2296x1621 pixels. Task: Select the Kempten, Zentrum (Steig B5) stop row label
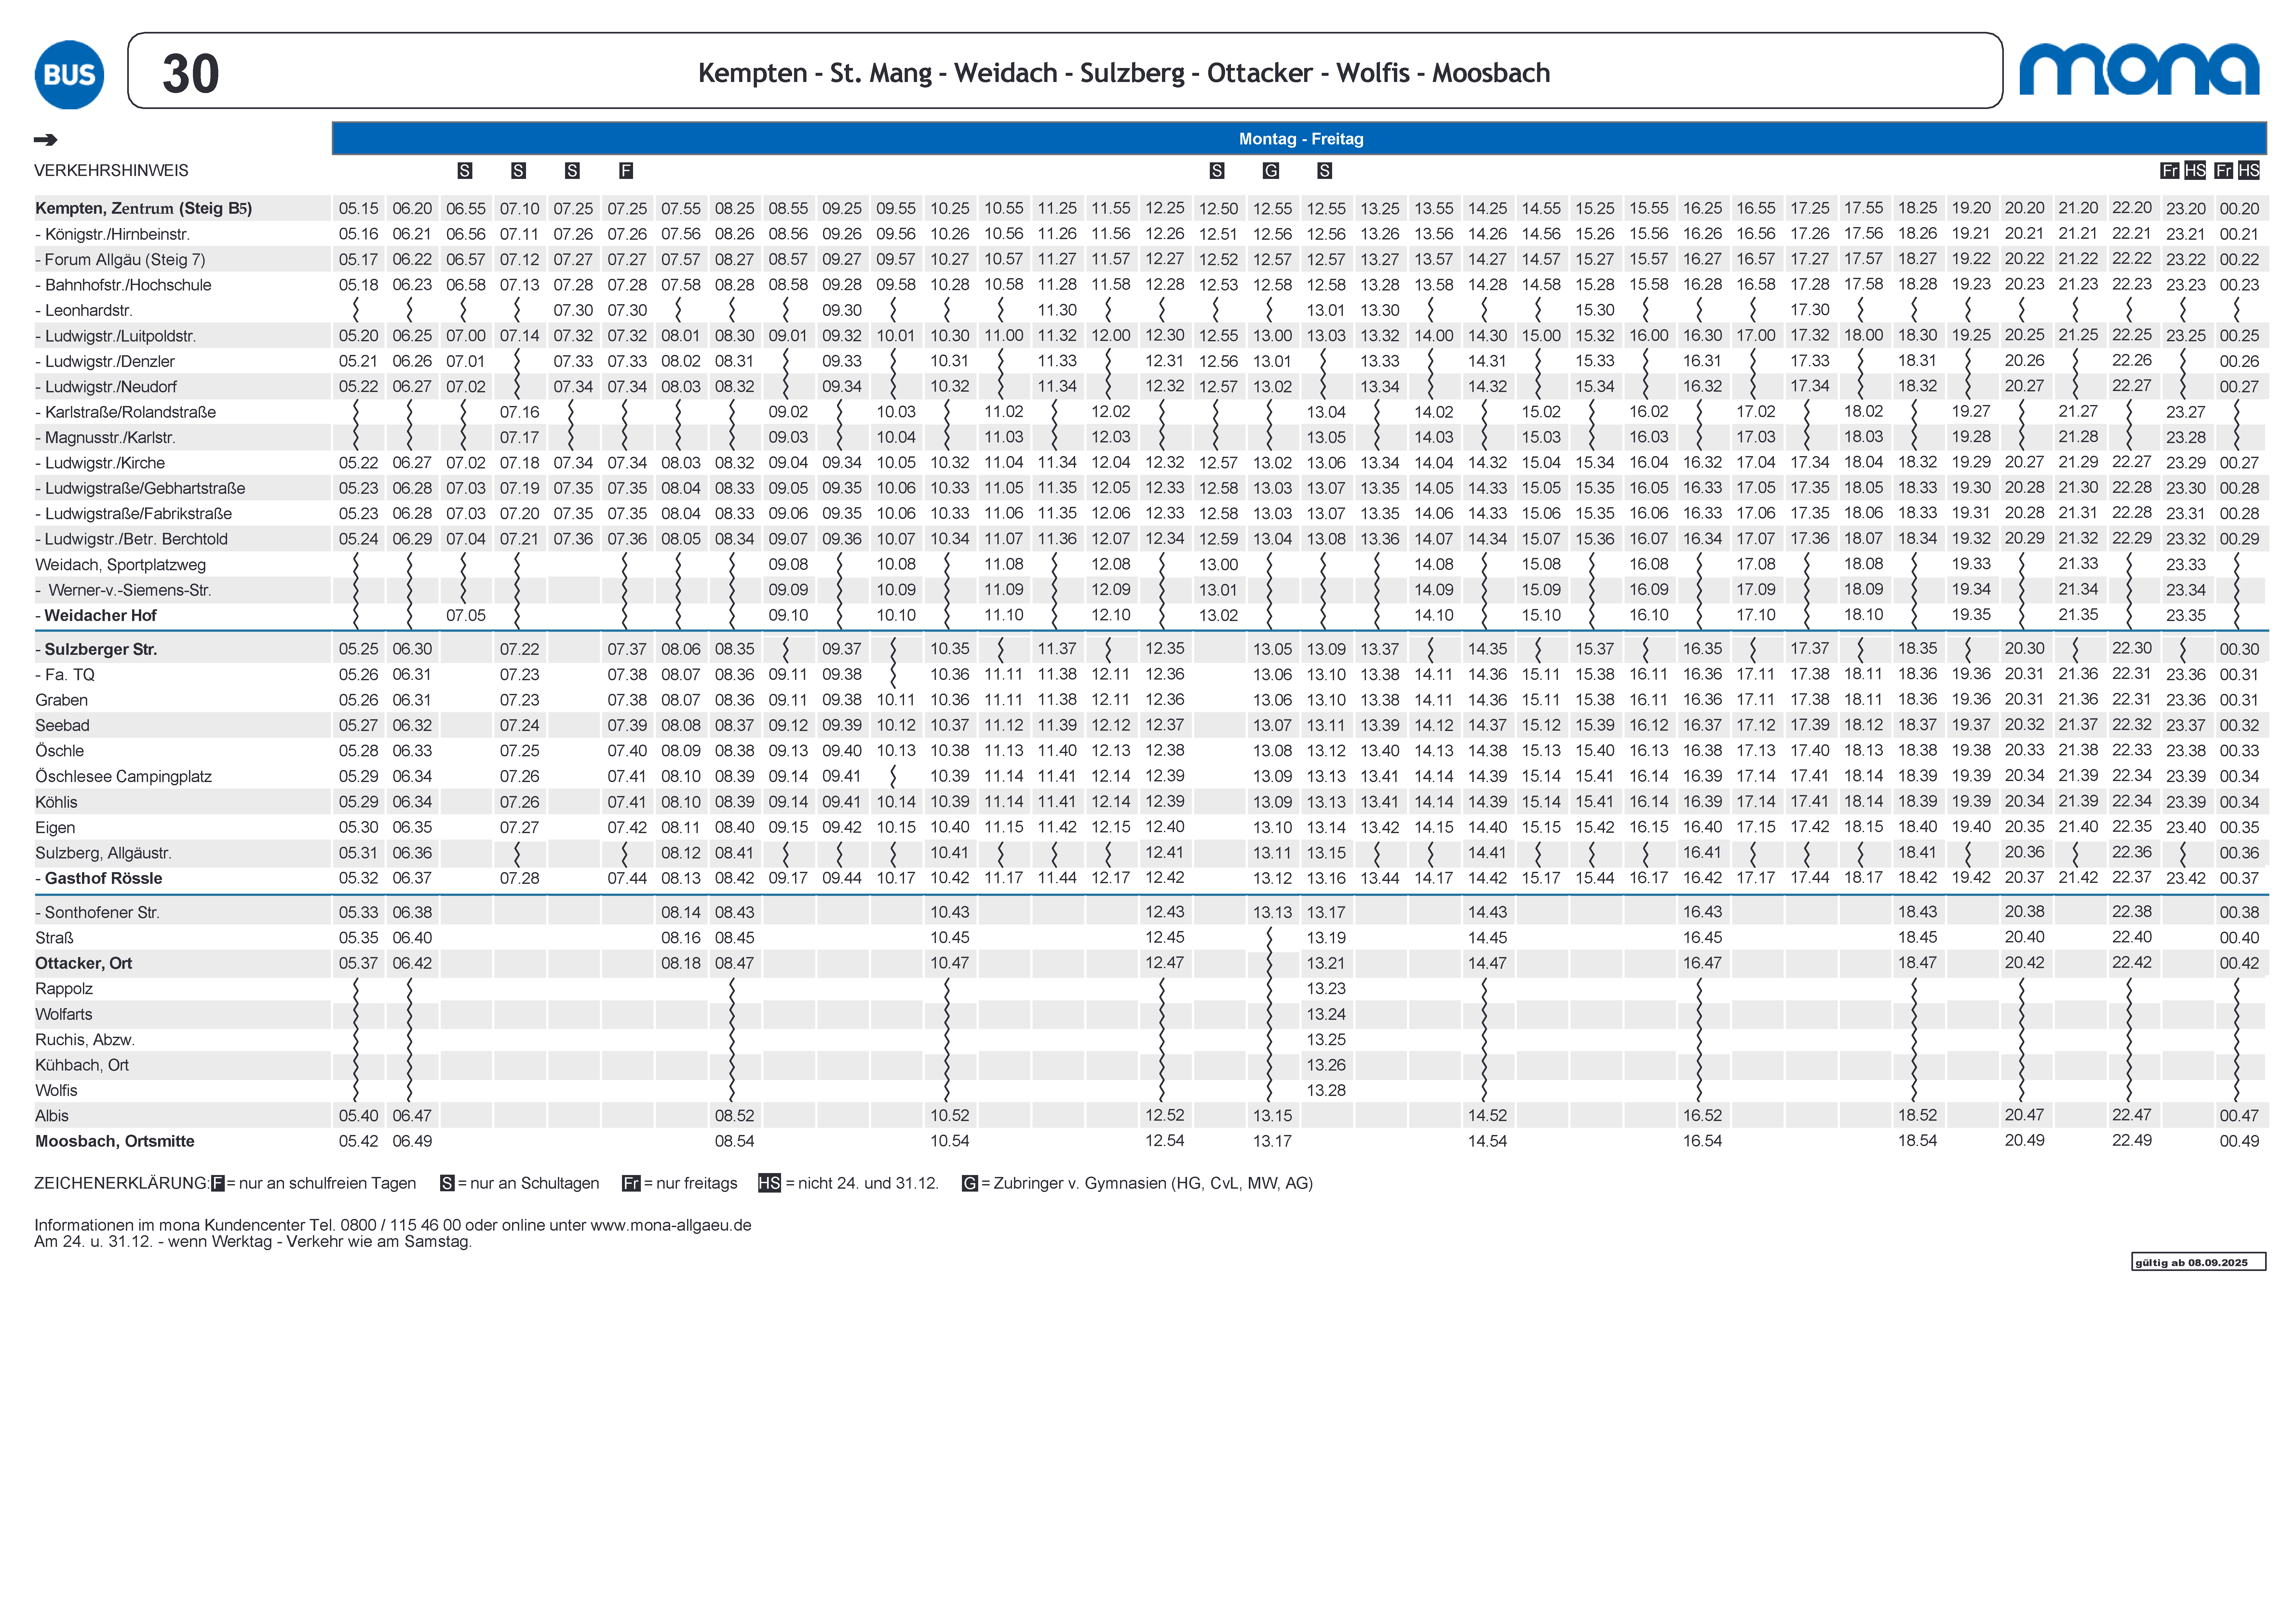pyautogui.click(x=143, y=208)
